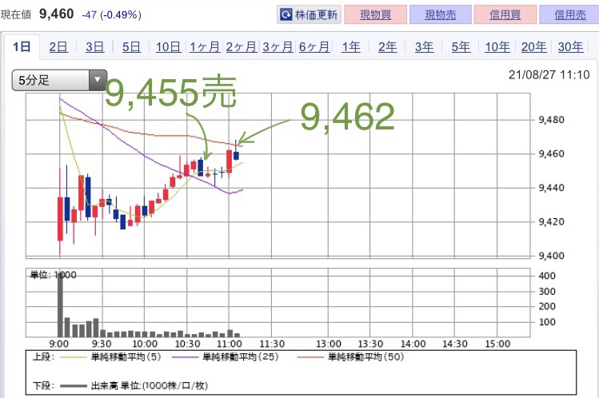This screenshot has width=599, height=398.
Task: Click the dropdown arrow beside 5分足
Action: [x=98, y=80]
